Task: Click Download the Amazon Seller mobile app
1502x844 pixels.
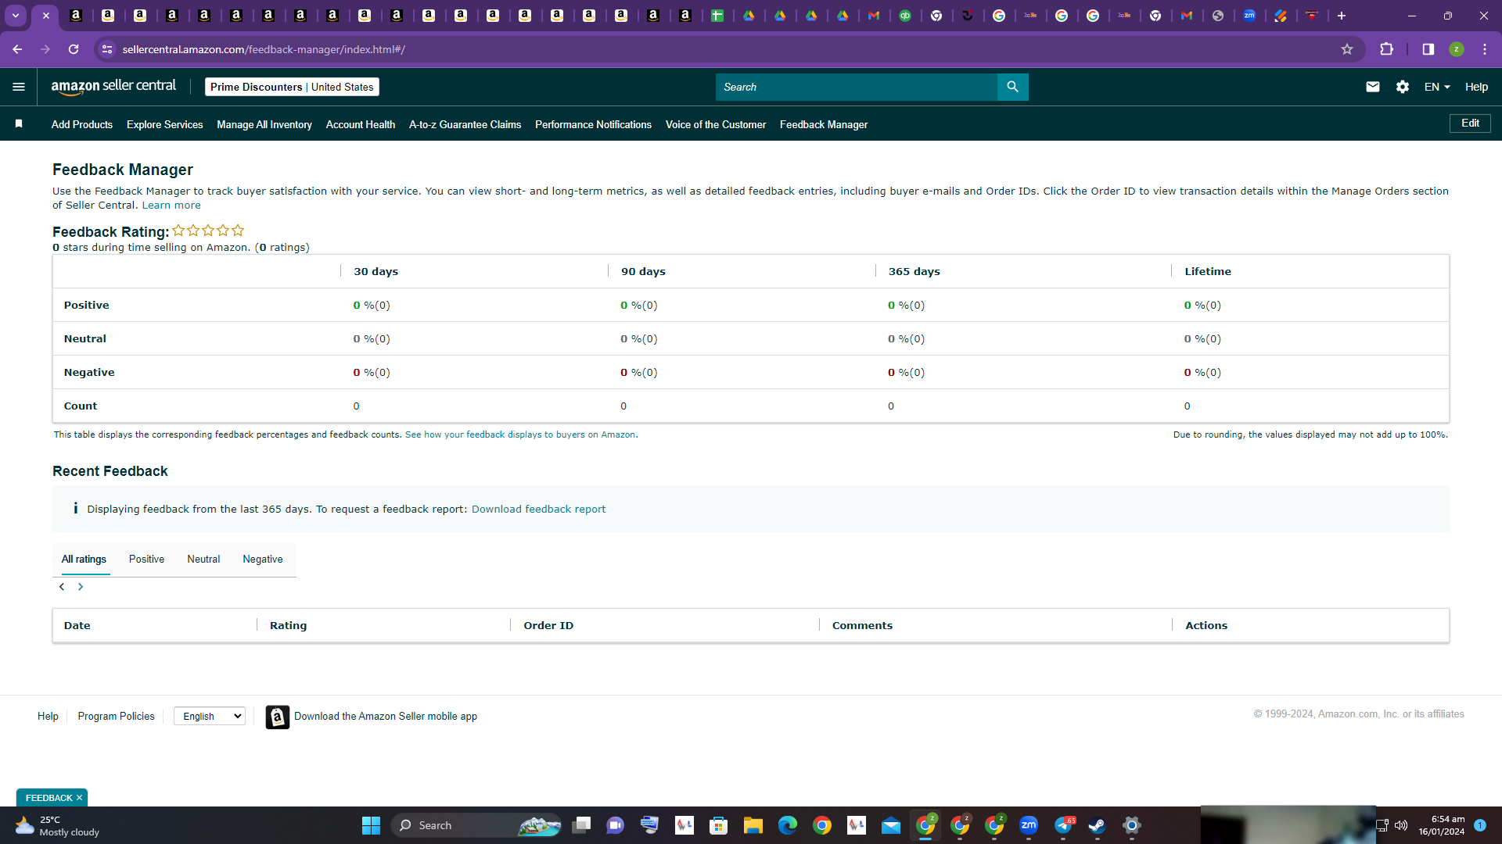Action: 386,717
